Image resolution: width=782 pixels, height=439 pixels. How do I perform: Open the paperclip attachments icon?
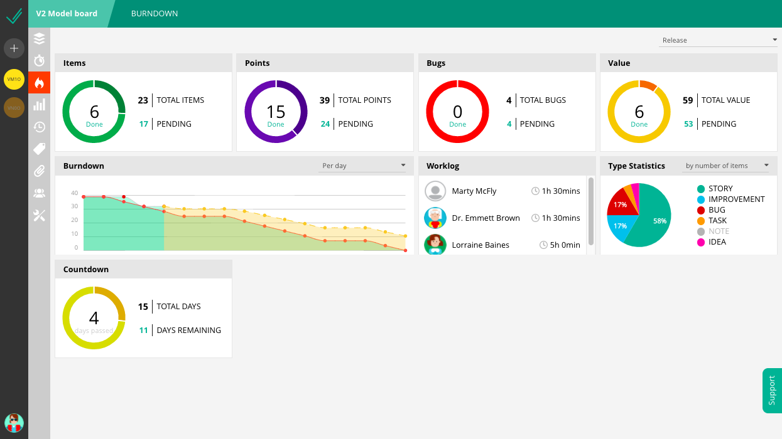39,171
